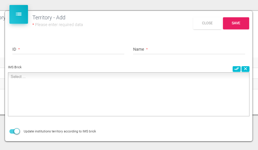Click the red asterisk before required data hint

(33, 25)
